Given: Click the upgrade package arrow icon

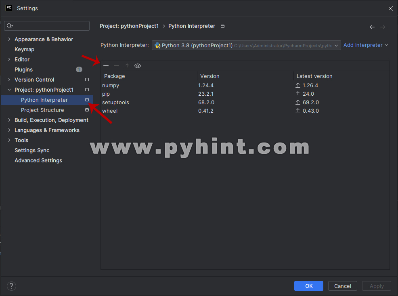Looking at the screenshot, I should coord(127,66).
